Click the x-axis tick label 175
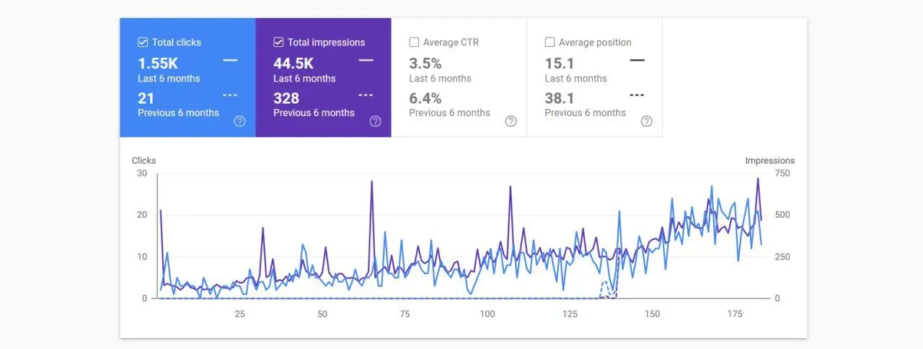The width and height of the screenshot is (923, 349). (735, 314)
